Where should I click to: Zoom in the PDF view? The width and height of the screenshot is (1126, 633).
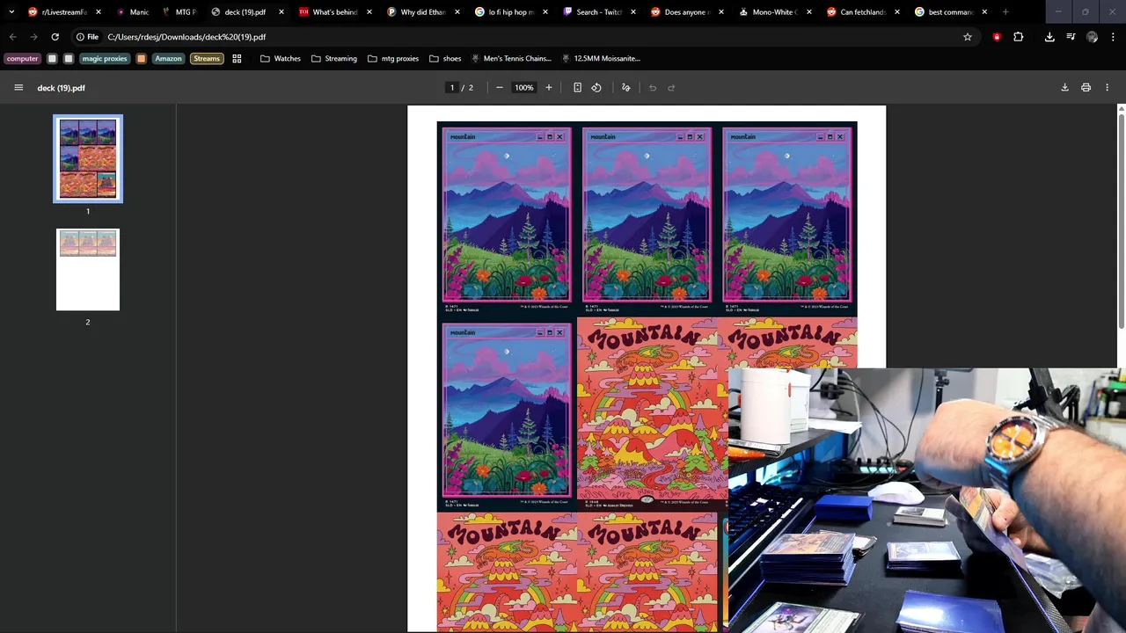pyautogui.click(x=549, y=88)
